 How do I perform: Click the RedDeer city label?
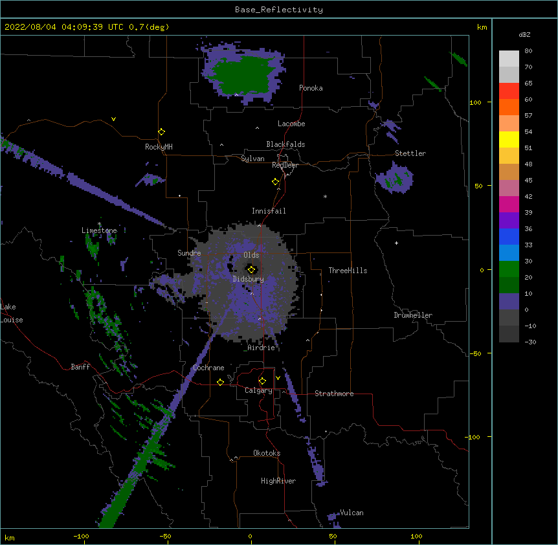(285, 165)
